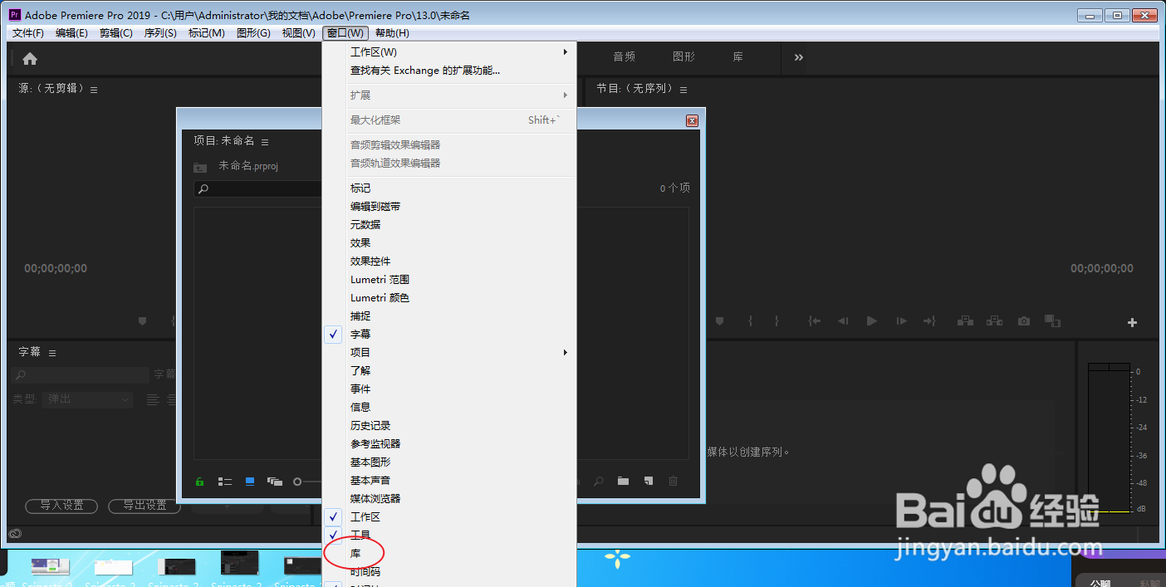Click the Home icon in the workspace bar
1166x587 pixels.
pos(30,59)
